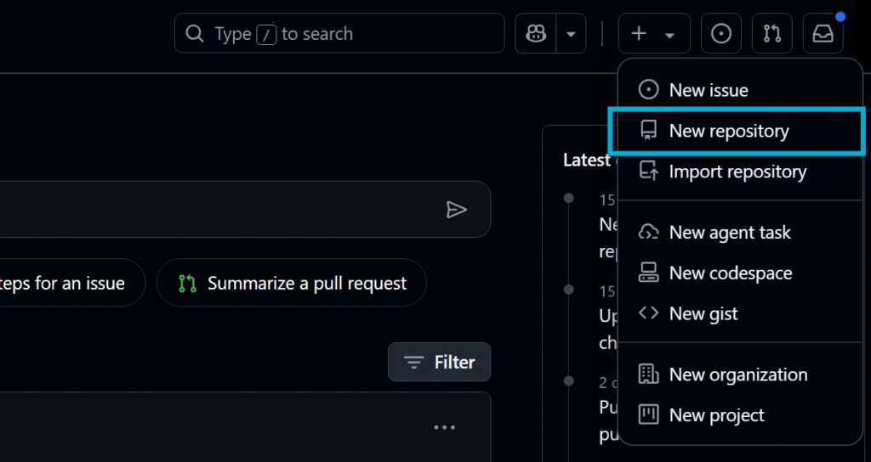The width and height of the screenshot is (871, 462).
Task: Open Copilot chat icon button
Action: (536, 33)
